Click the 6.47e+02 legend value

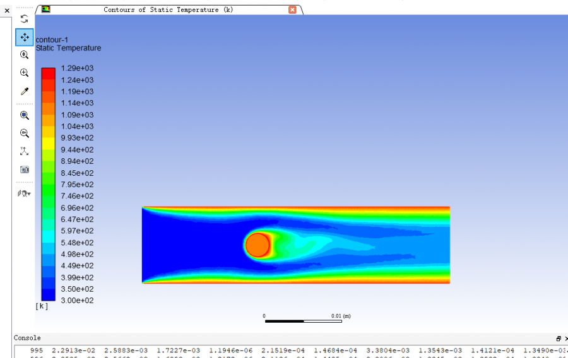click(77, 219)
